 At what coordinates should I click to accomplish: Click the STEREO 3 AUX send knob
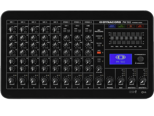[x=88, y=69]
